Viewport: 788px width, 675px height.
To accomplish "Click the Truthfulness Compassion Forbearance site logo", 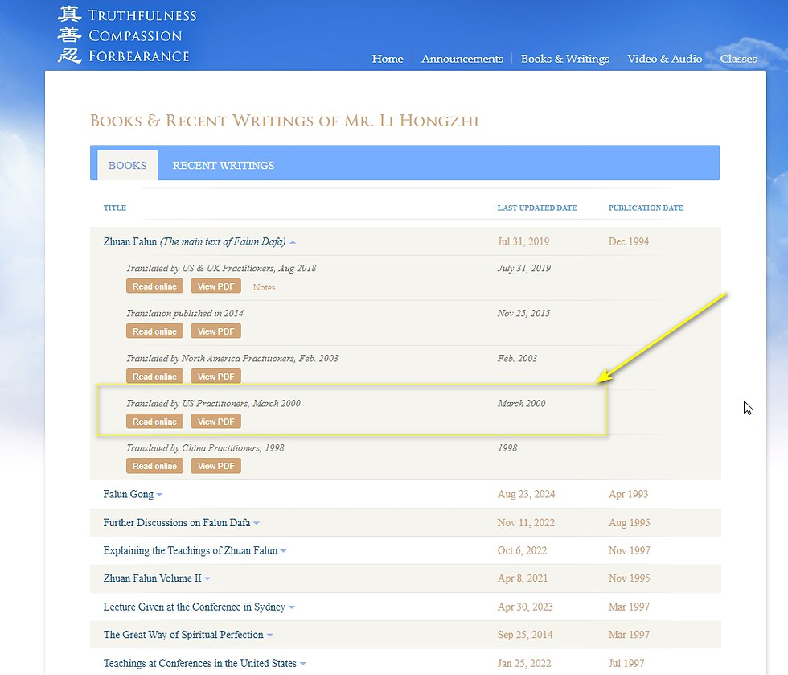I will click(x=127, y=35).
